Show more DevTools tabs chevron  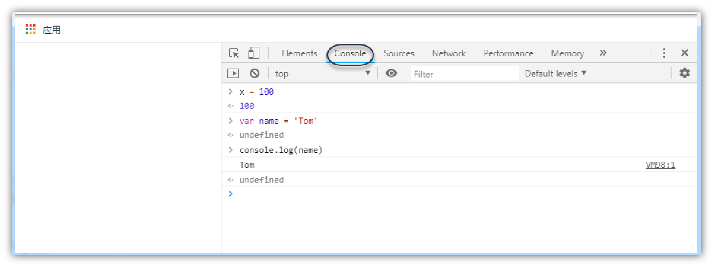click(603, 53)
